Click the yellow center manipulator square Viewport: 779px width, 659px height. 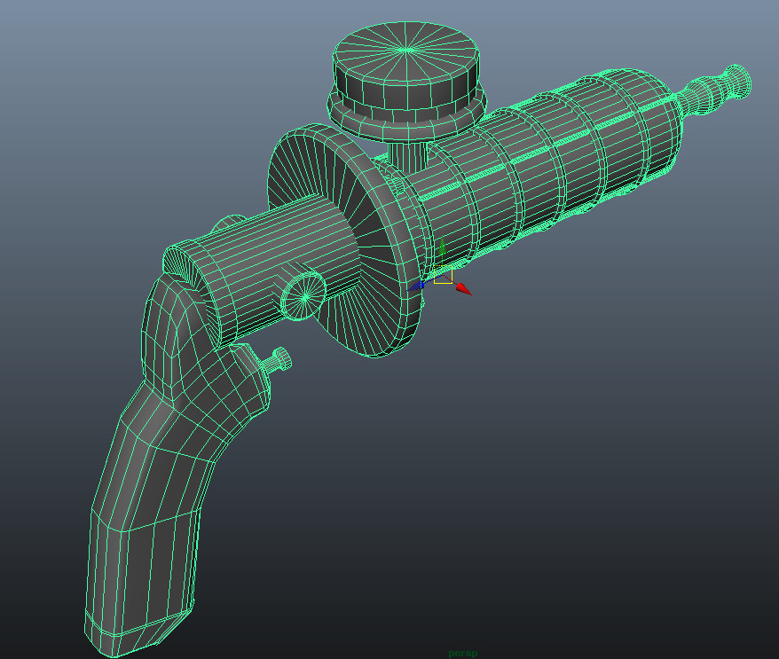(x=443, y=277)
